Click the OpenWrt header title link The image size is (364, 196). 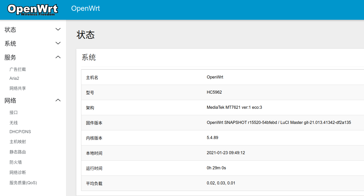[x=85, y=8]
